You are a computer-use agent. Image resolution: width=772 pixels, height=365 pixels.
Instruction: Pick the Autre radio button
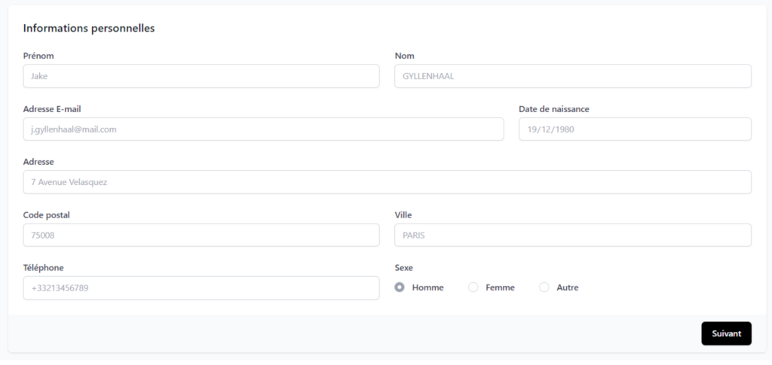tap(544, 287)
